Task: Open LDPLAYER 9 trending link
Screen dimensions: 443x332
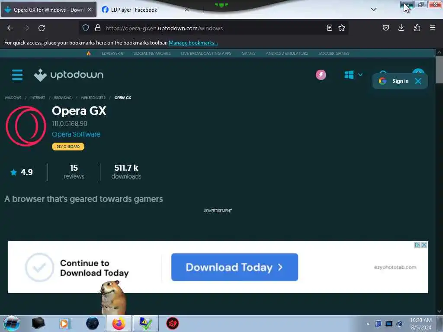Action: (112, 53)
